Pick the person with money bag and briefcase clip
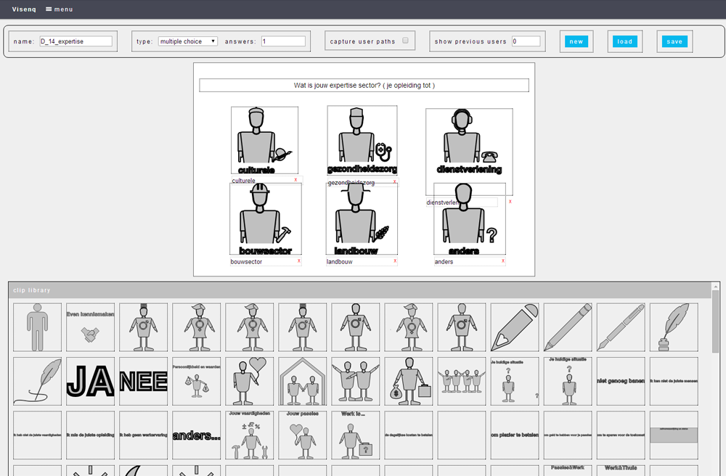This screenshot has height=476, width=726. pyautogui.click(x=408, y=381)
